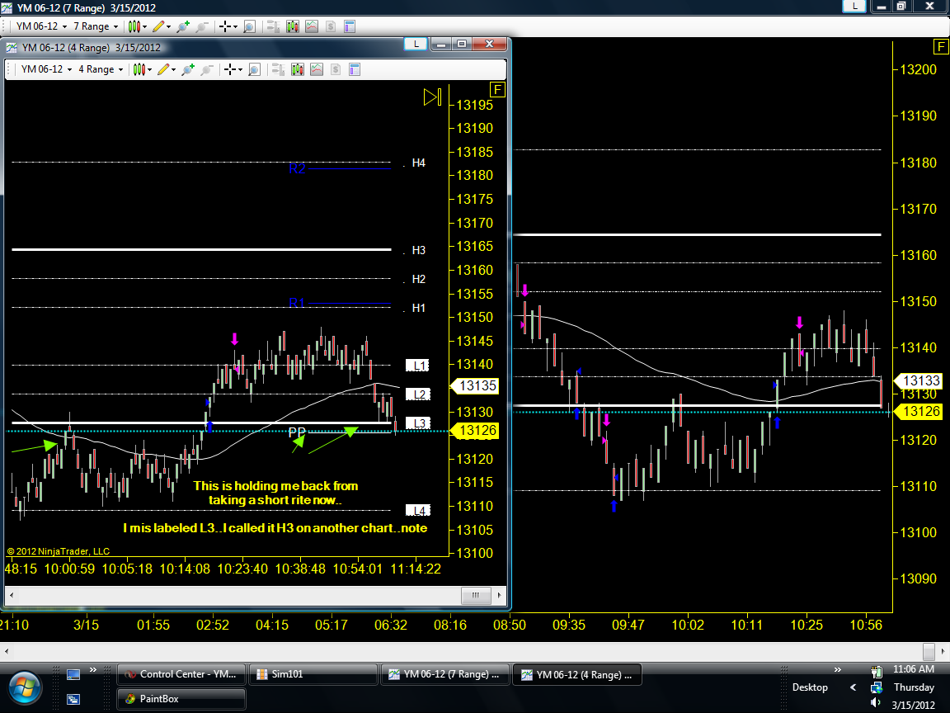Screen dimensions: 950x713
Task: Click data box magnifier icon in 7 Range toolbar
Action: [249, 26]
